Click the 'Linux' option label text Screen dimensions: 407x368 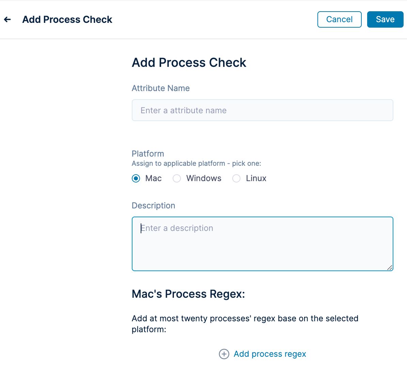coord(256,178)
